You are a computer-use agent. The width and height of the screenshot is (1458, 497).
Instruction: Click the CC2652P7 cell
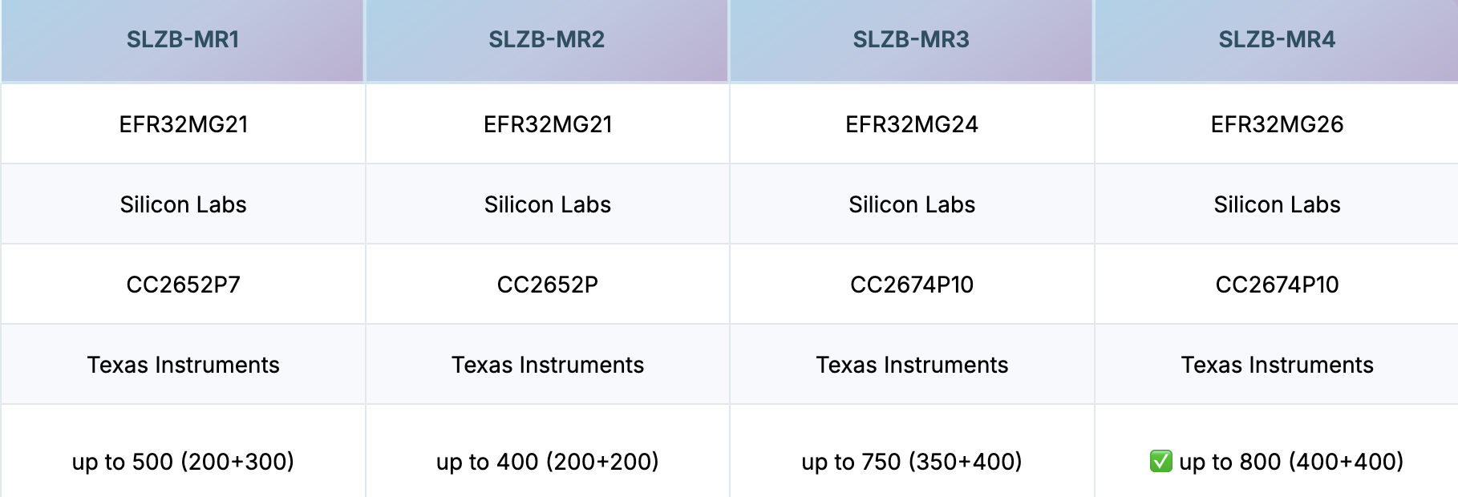pos(183,285)
